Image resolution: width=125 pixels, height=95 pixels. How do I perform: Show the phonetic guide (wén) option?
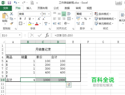tap(46, 23)
